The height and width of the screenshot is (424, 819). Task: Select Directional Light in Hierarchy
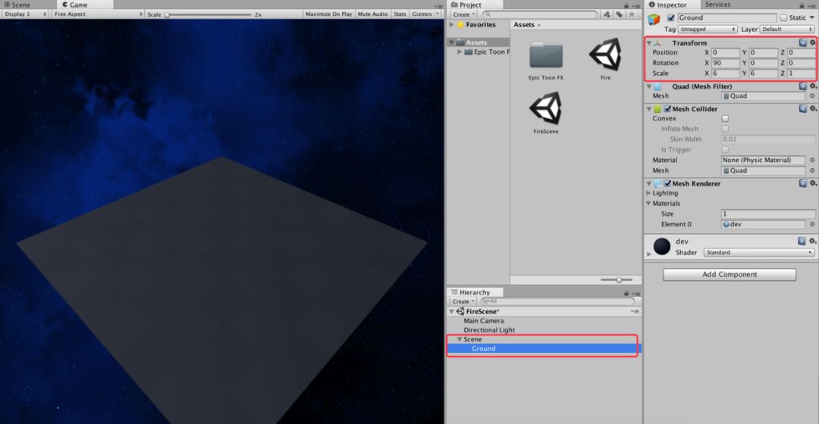[489, 330]
